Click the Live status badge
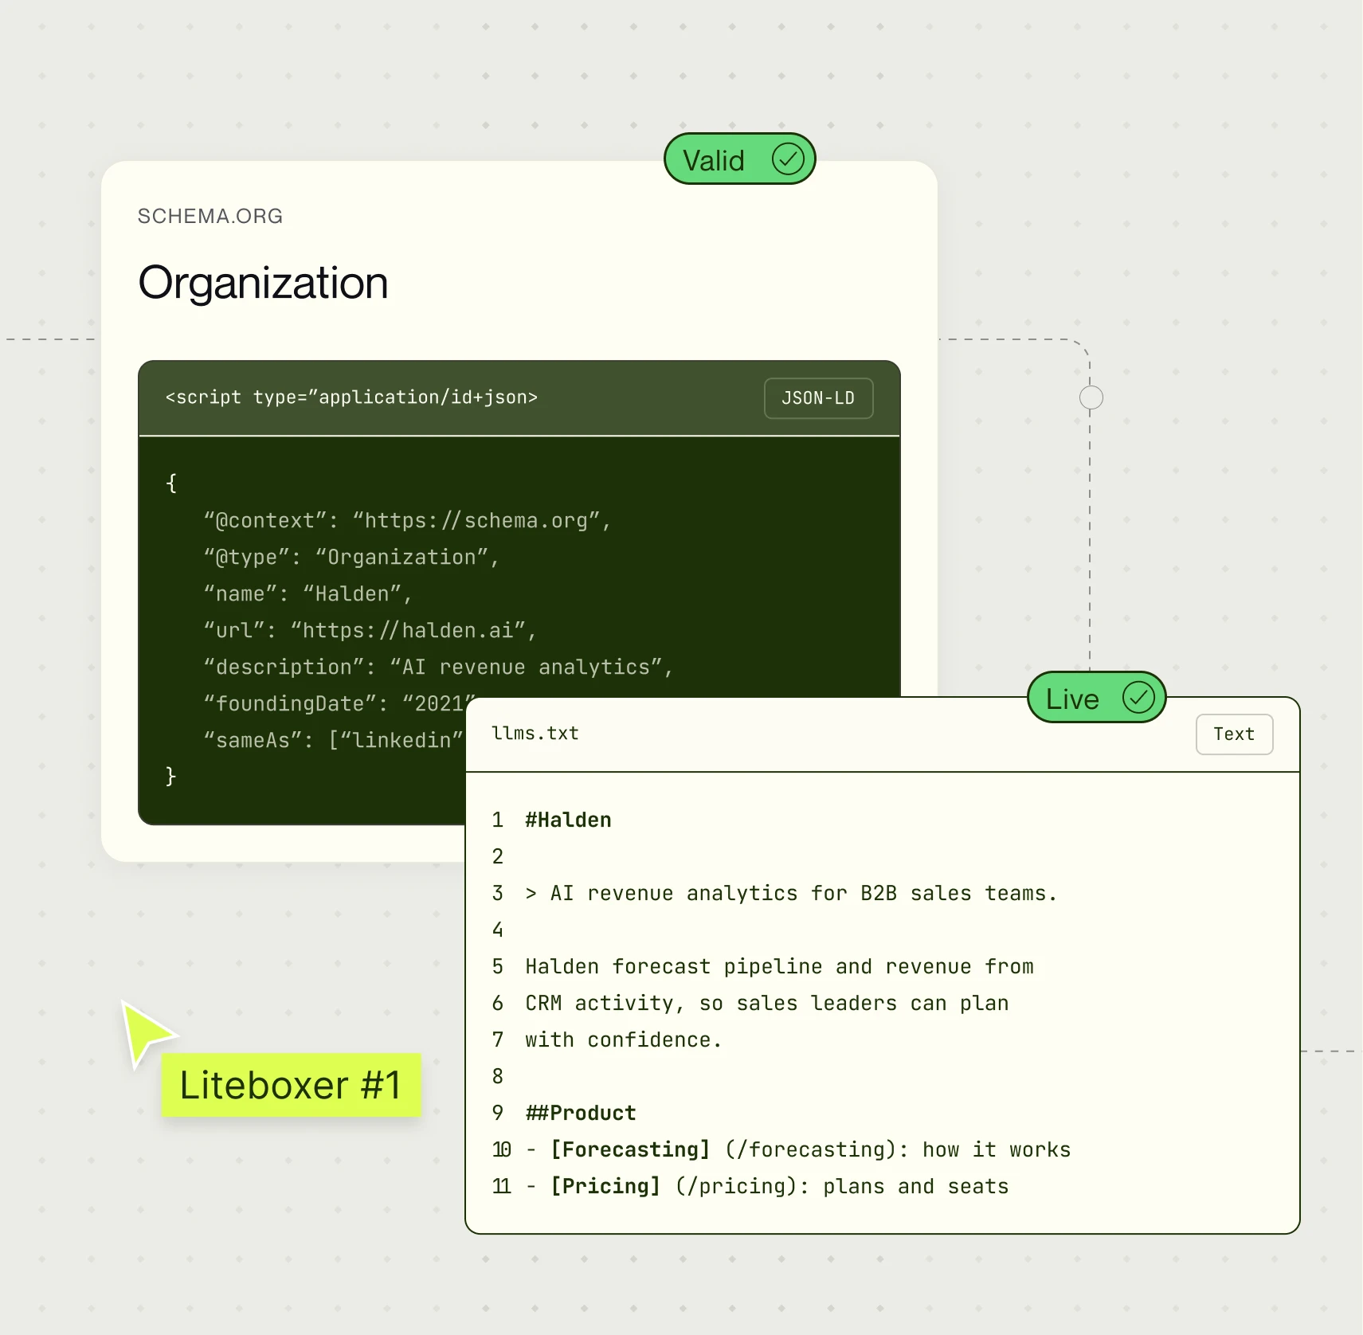The image size is (1363, 1335). coord(1096,698)
